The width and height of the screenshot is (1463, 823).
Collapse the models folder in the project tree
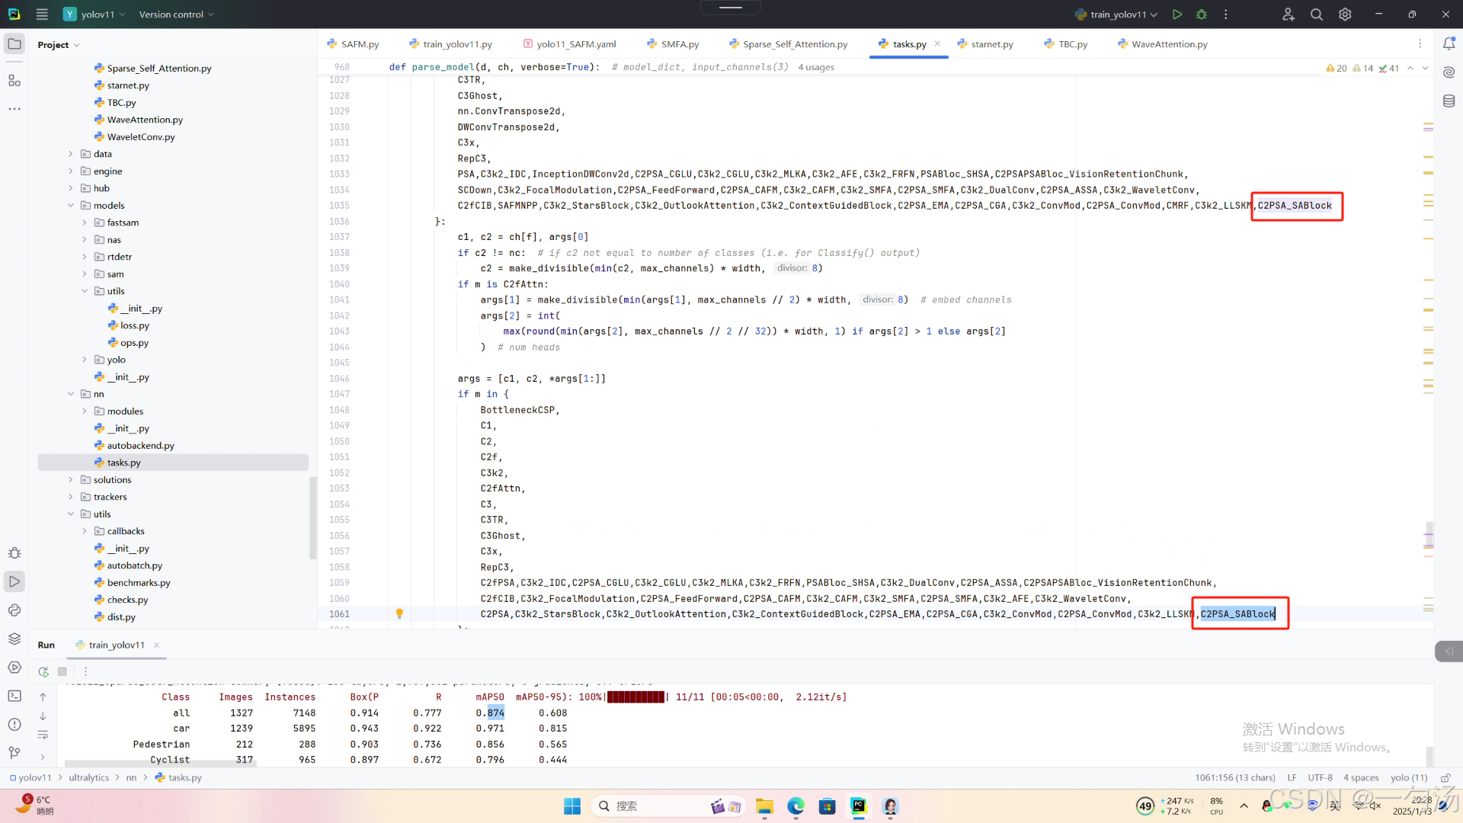[x=71, y=206]
